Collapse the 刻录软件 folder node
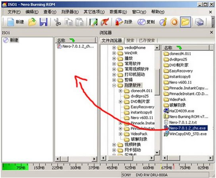This screenshot has width=216, height=178. click(114, 85)
